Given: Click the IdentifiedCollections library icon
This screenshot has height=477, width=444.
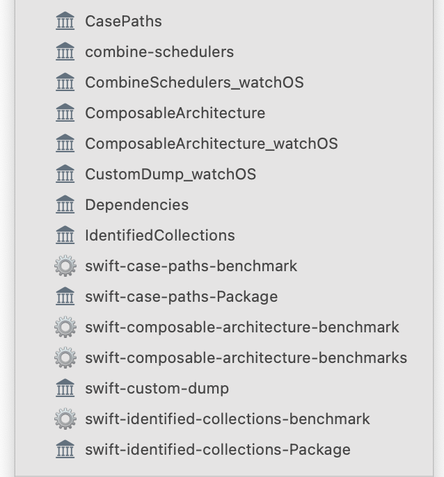Looking at the screenshot, I should tap(65, 235).
